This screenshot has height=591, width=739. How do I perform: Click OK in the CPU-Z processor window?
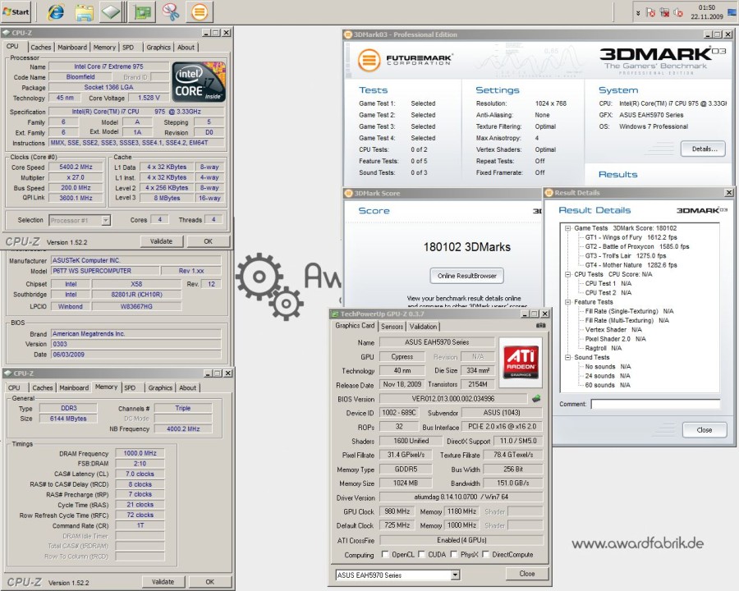click(x=209, y=241)
